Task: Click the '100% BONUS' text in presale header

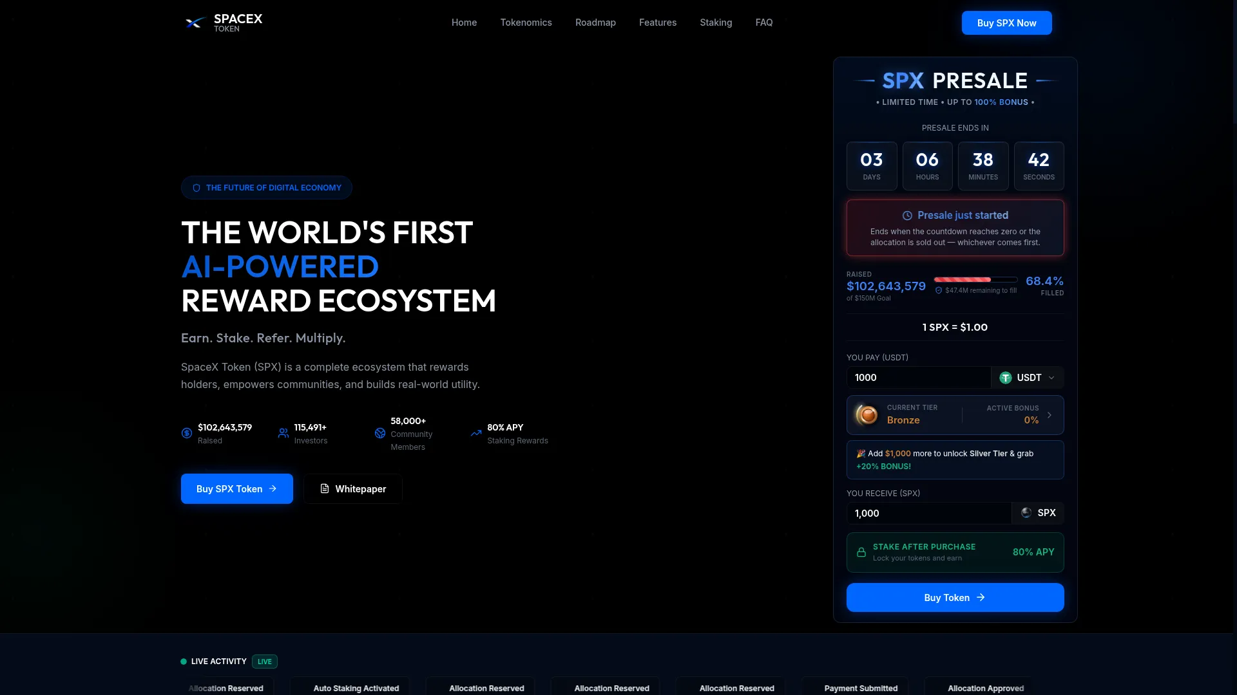Action: (1001, 102)
